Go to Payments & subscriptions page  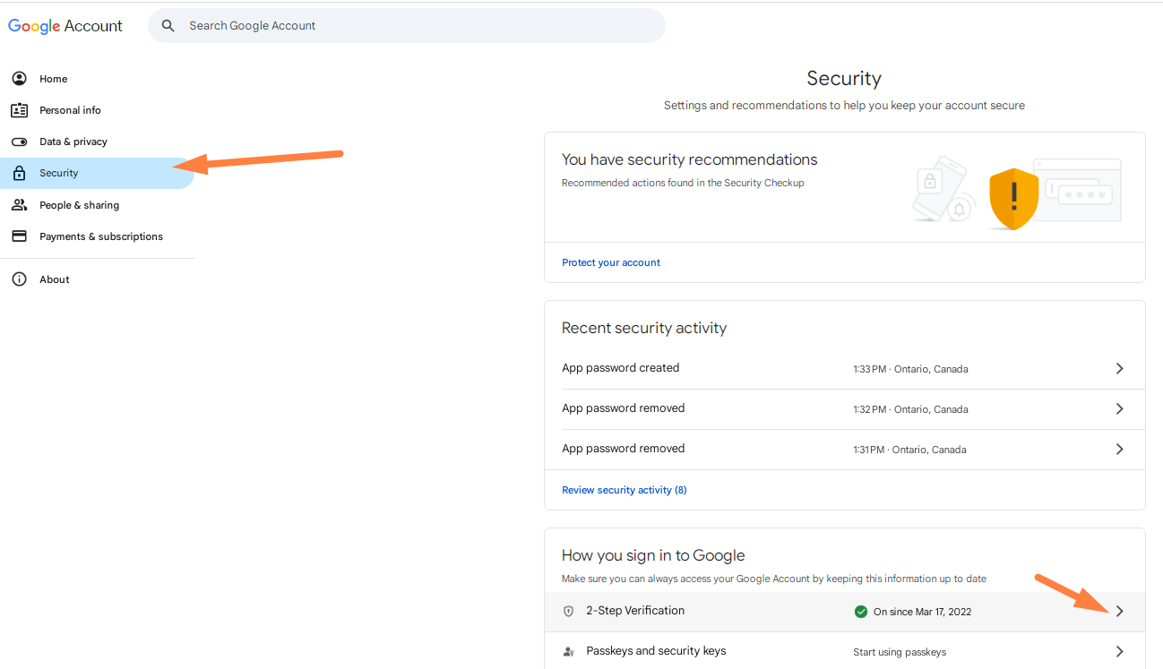(x=100, y=236)
